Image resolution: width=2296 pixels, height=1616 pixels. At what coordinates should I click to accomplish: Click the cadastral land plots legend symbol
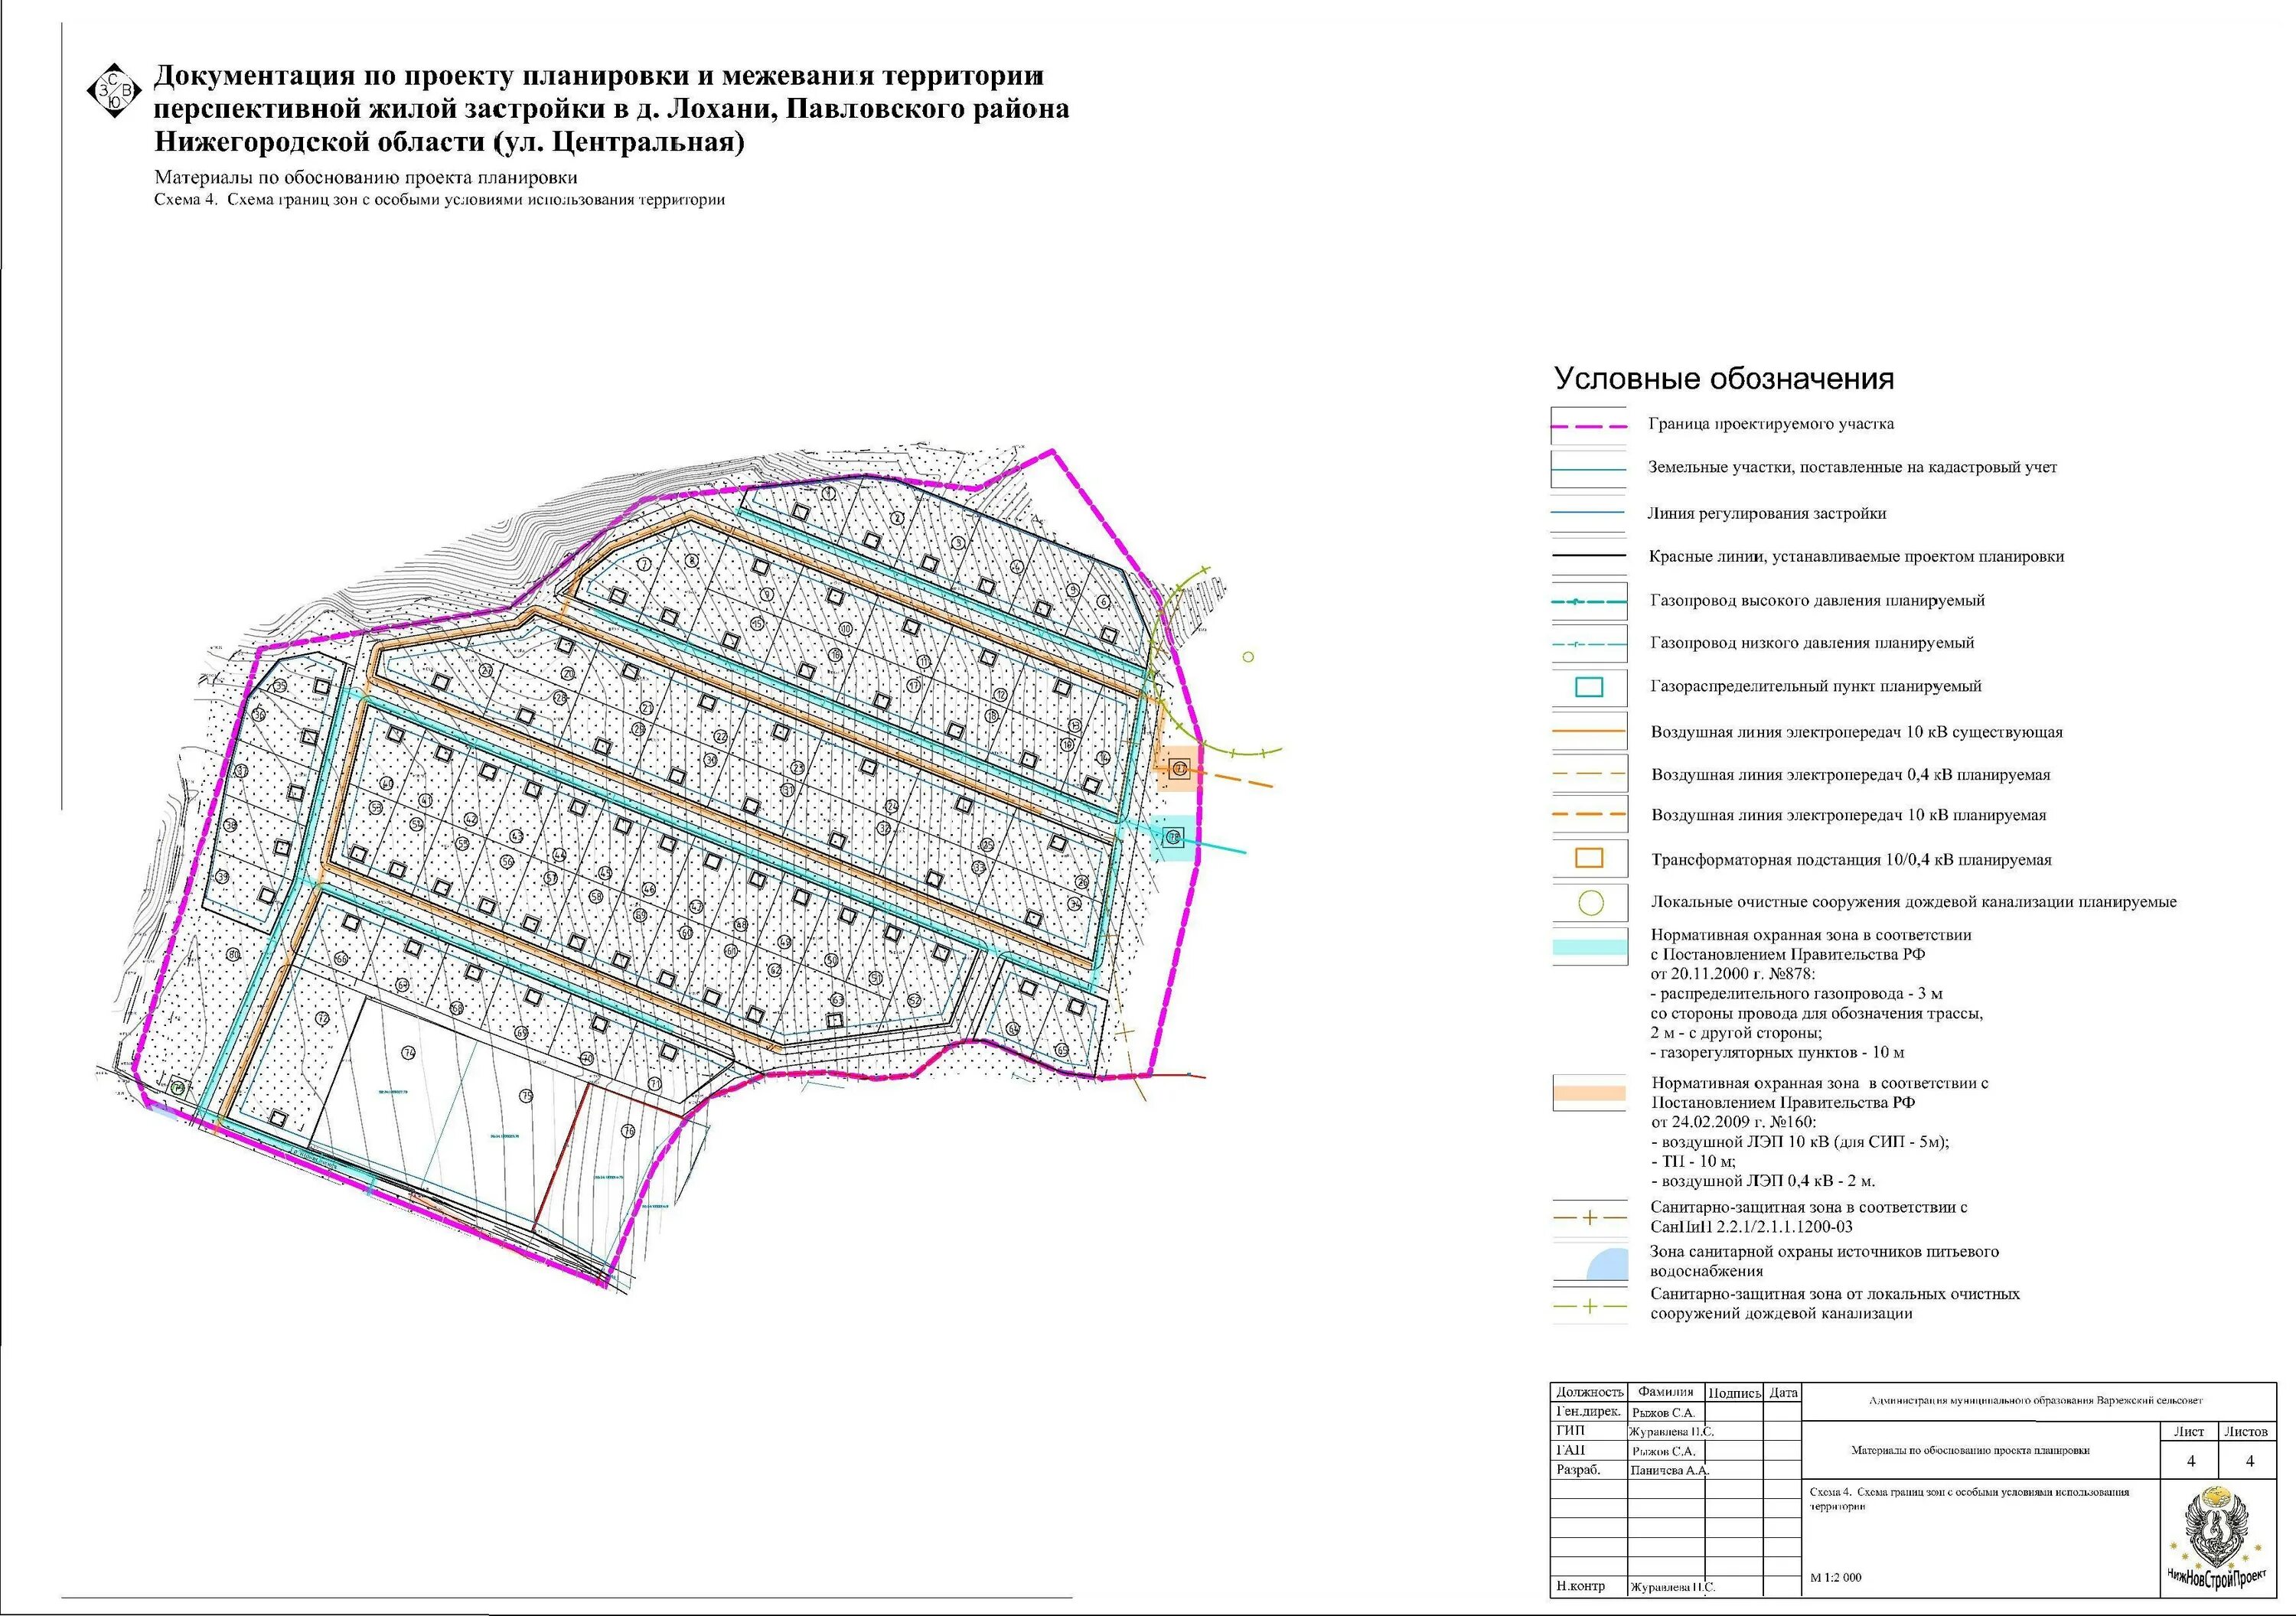coord(1588,468)
